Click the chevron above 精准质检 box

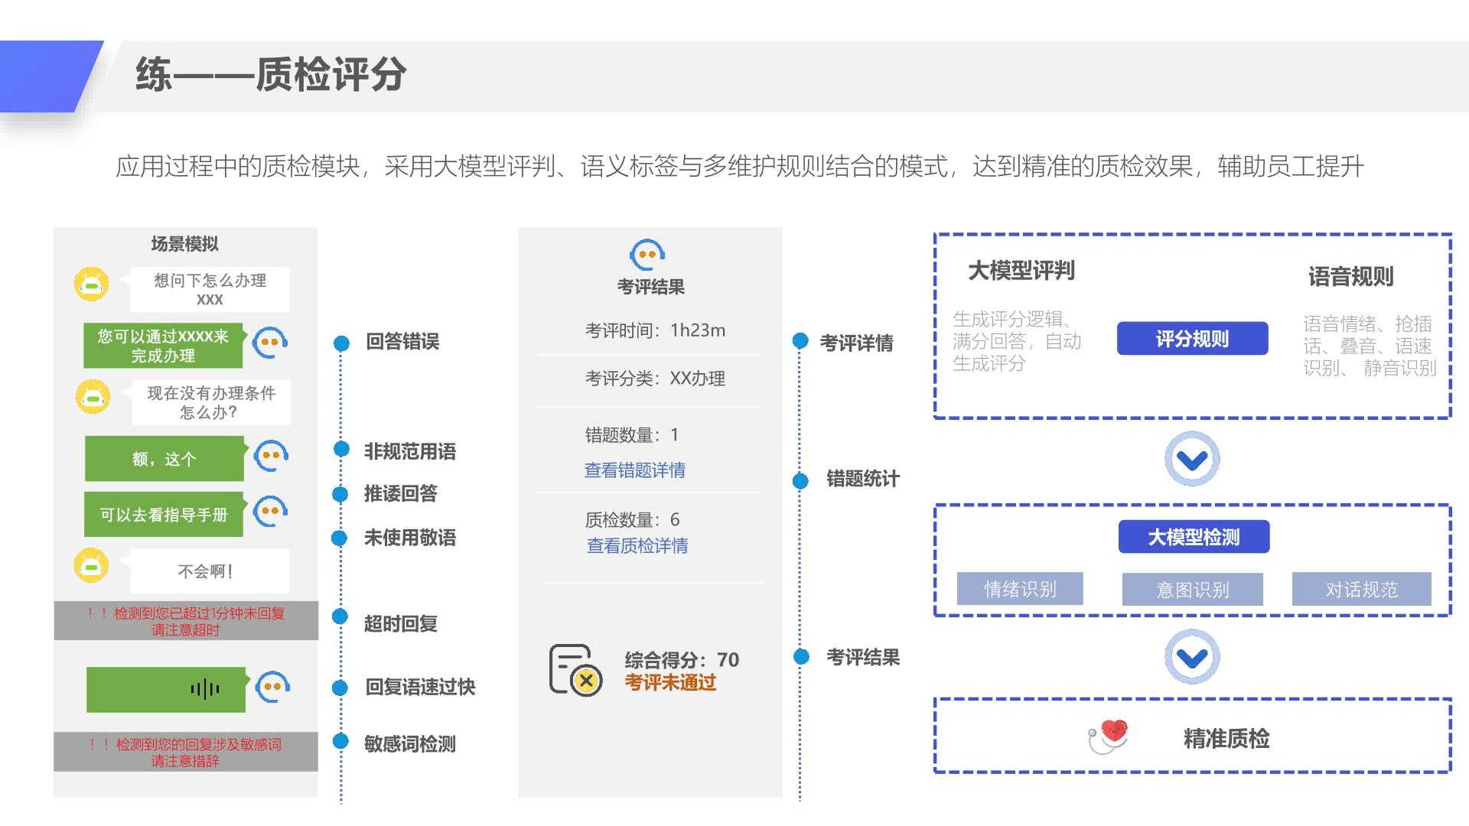(1191, 657)
